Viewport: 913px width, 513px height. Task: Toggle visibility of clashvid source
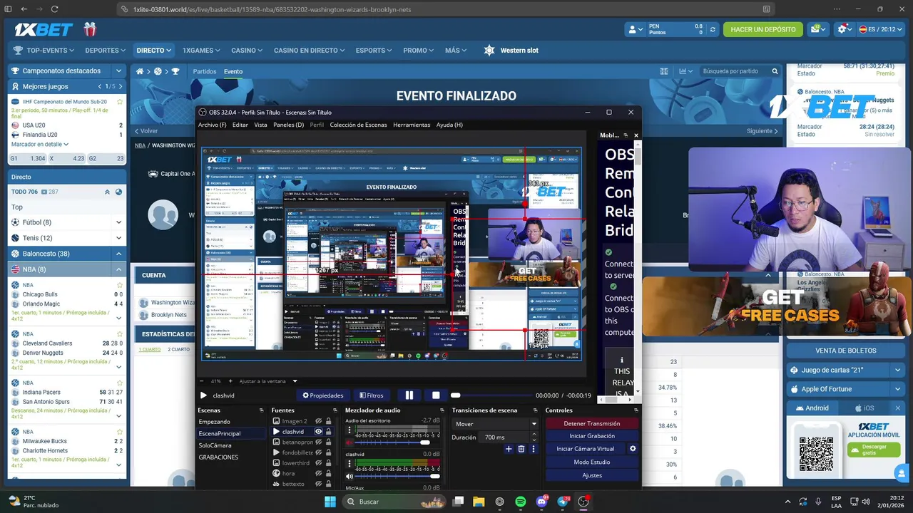pos(319,432)
